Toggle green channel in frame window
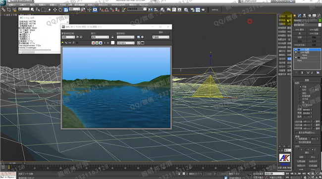This screenshot has width=322, height=179. (x=97, y=43)
